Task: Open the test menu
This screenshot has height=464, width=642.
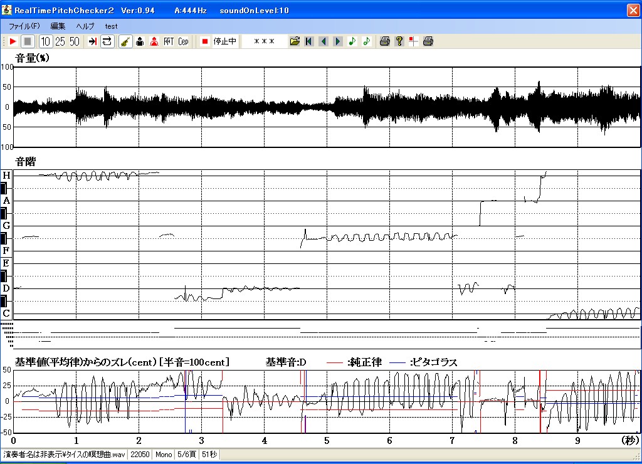Action: click(x=111, y=26)
